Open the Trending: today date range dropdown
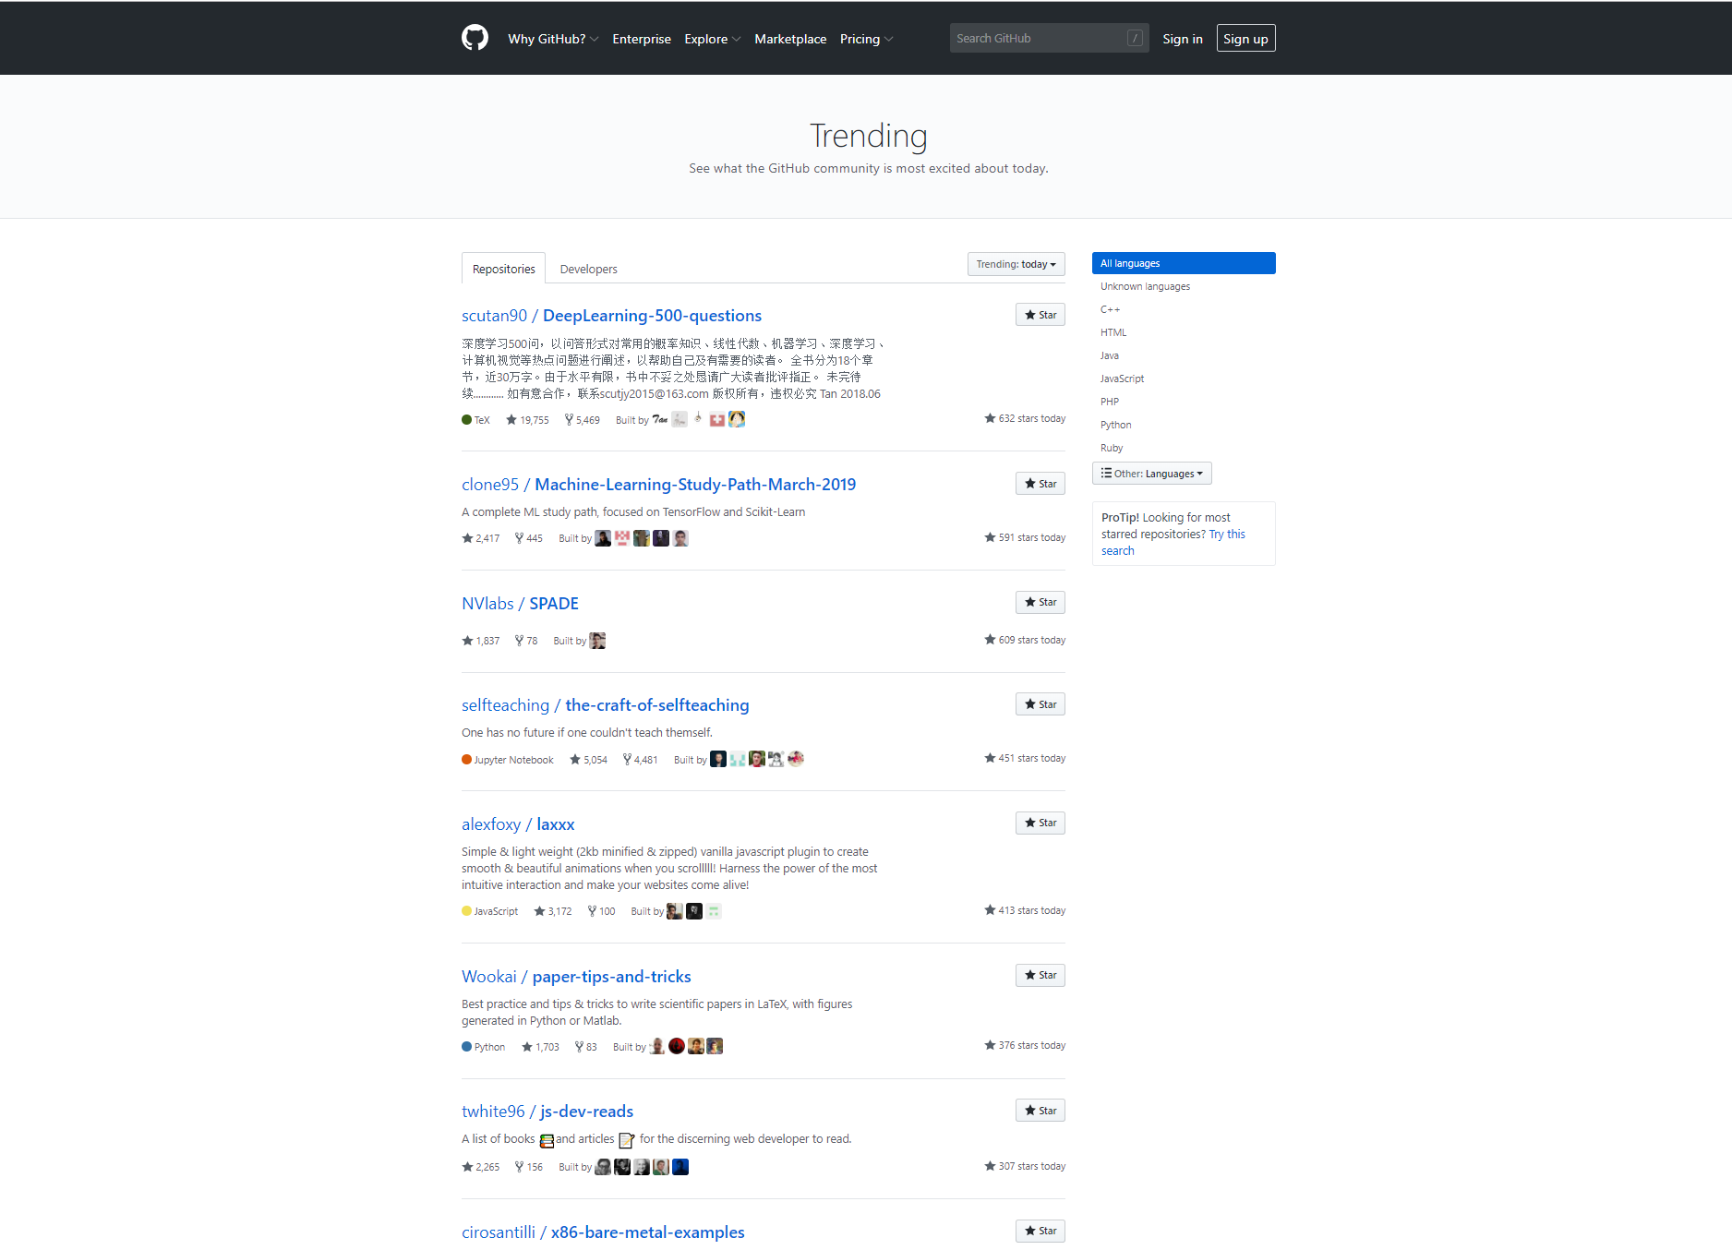The width and height of the screenshot is (1732, 1250). [x=1016, y=264]
